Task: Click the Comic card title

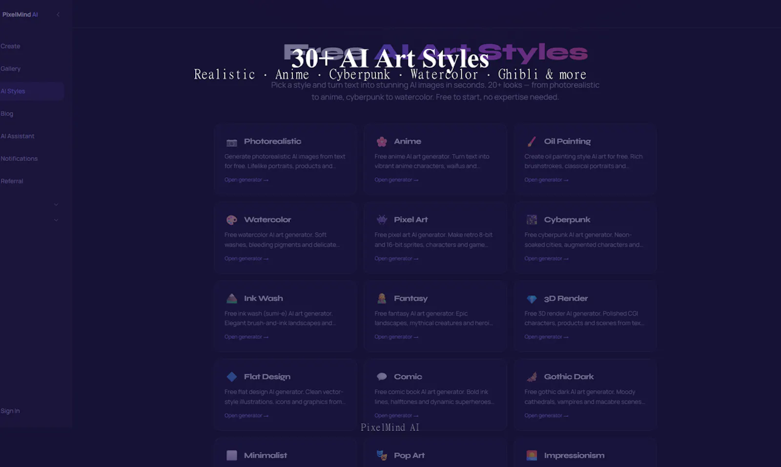Action: tap(408, 377)
